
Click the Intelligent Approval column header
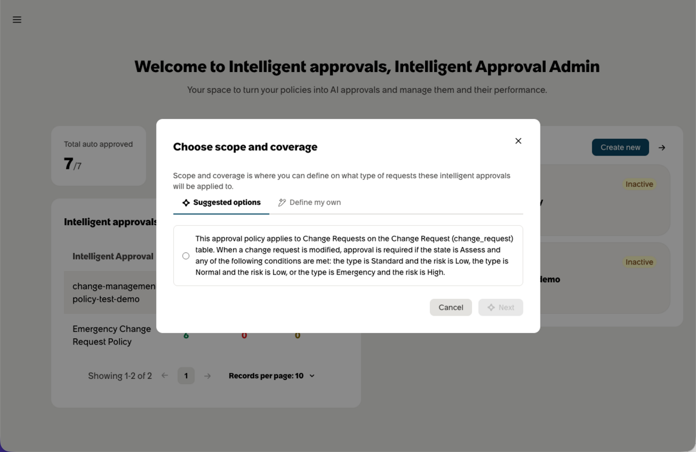coord(113,256)
